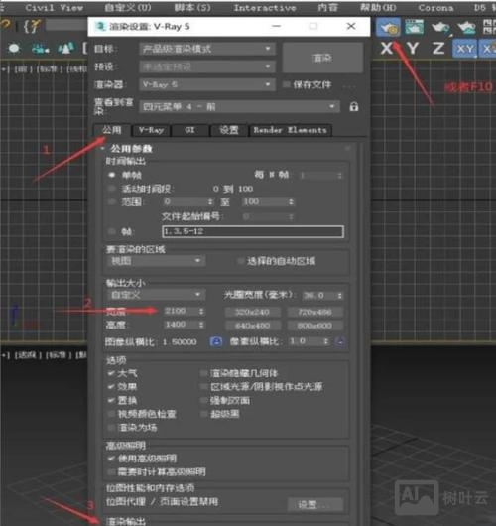496x526 pixels.
Task: Click the 640x480 preset size button
Action: 252,326
